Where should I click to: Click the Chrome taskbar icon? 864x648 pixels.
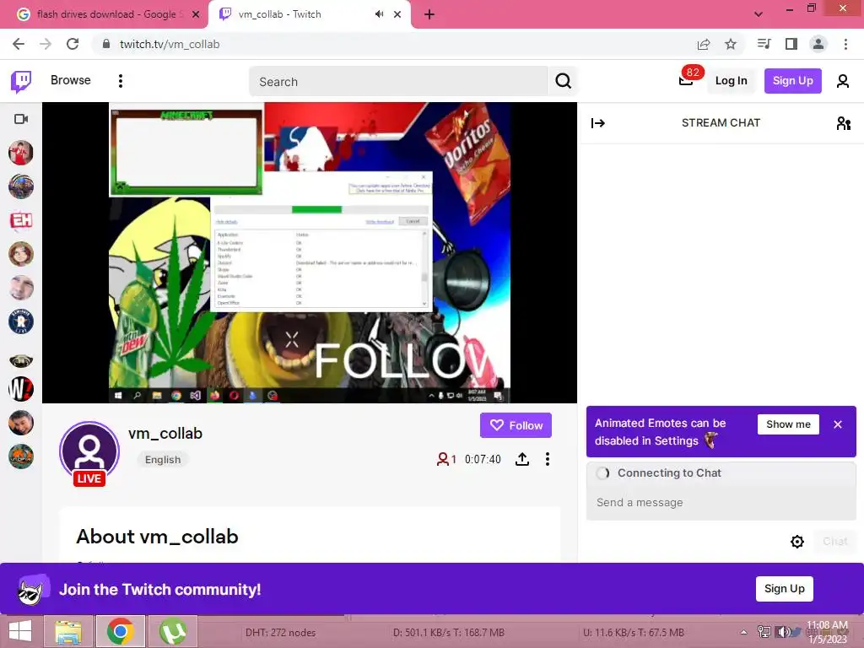pyautogui.click(x=121, y=631)
